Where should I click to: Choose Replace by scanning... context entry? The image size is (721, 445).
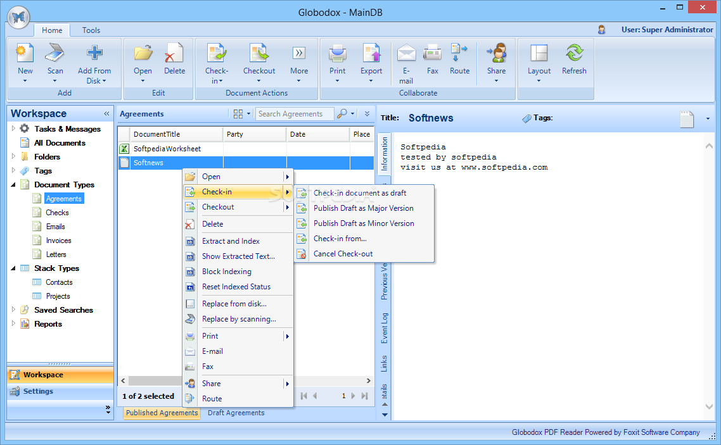tap(238, 318)
